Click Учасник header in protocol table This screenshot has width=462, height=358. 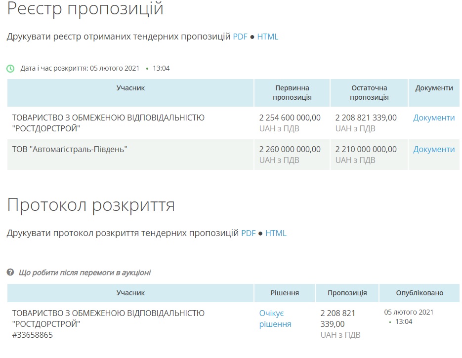[130, 293]
